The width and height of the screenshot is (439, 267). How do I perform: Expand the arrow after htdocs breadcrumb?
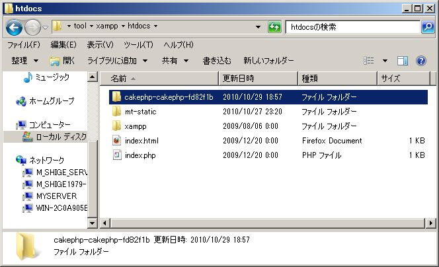(x=155, y=26)
